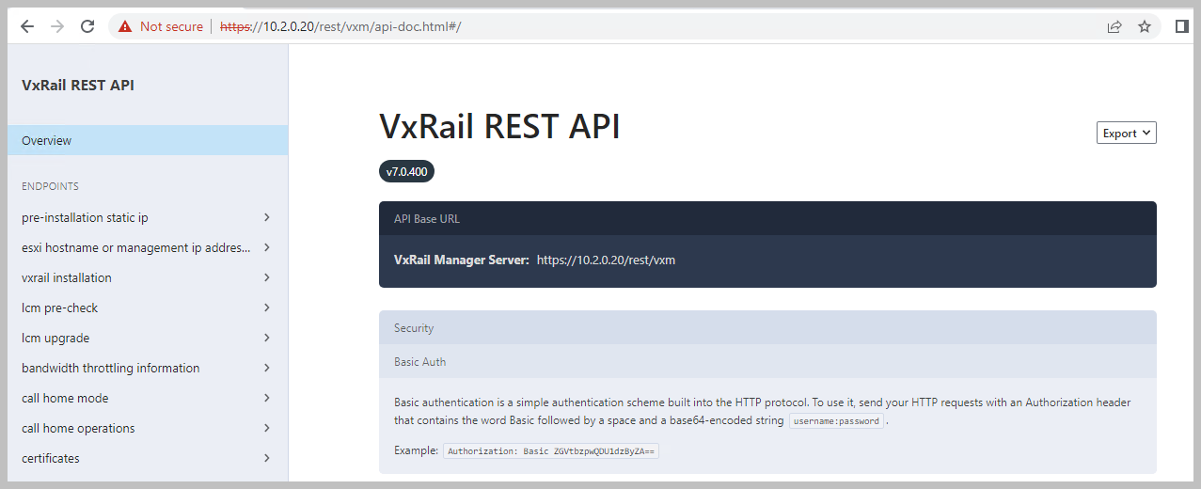
Task: Click the Not secure warning icon
Action: [125, 26]
